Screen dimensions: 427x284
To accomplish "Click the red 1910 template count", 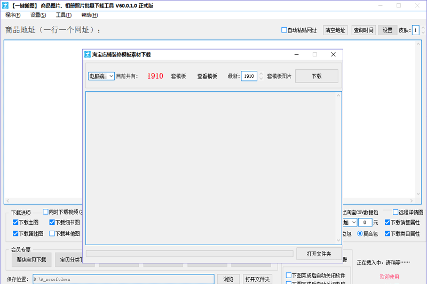I will (155, 76).
